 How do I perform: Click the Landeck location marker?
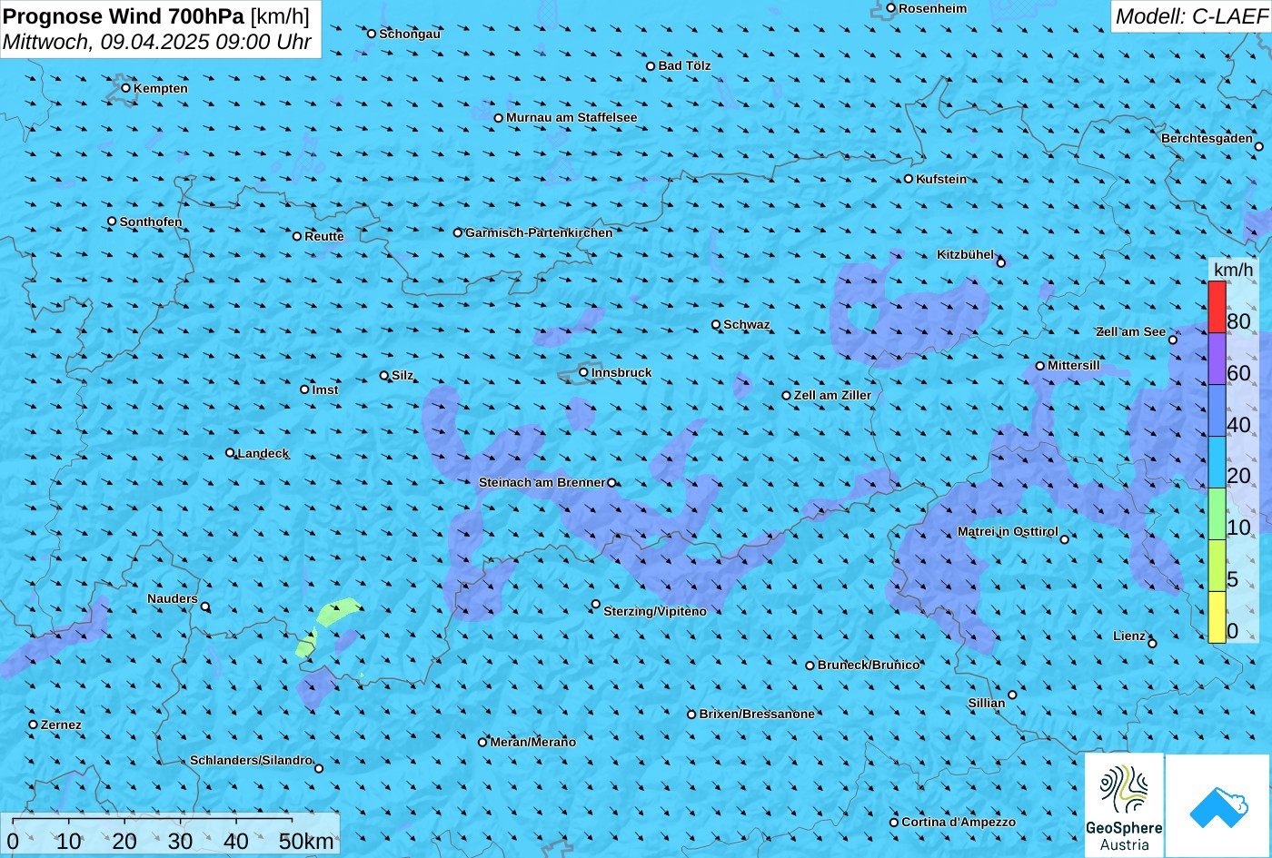coord(230,453)
